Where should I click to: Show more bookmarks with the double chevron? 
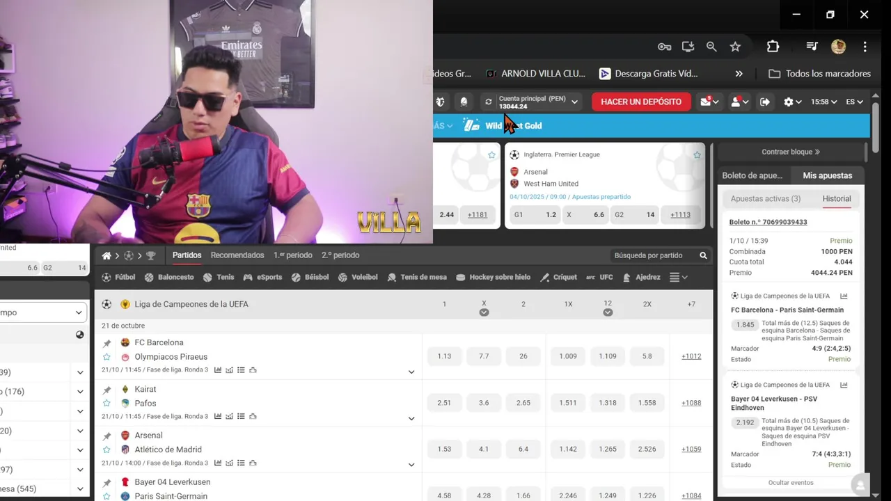pos(739,74)
